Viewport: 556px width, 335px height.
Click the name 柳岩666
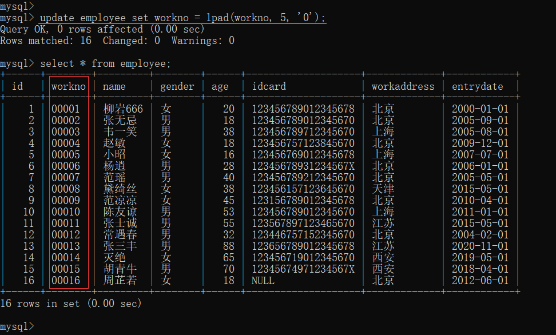(123, 109)
